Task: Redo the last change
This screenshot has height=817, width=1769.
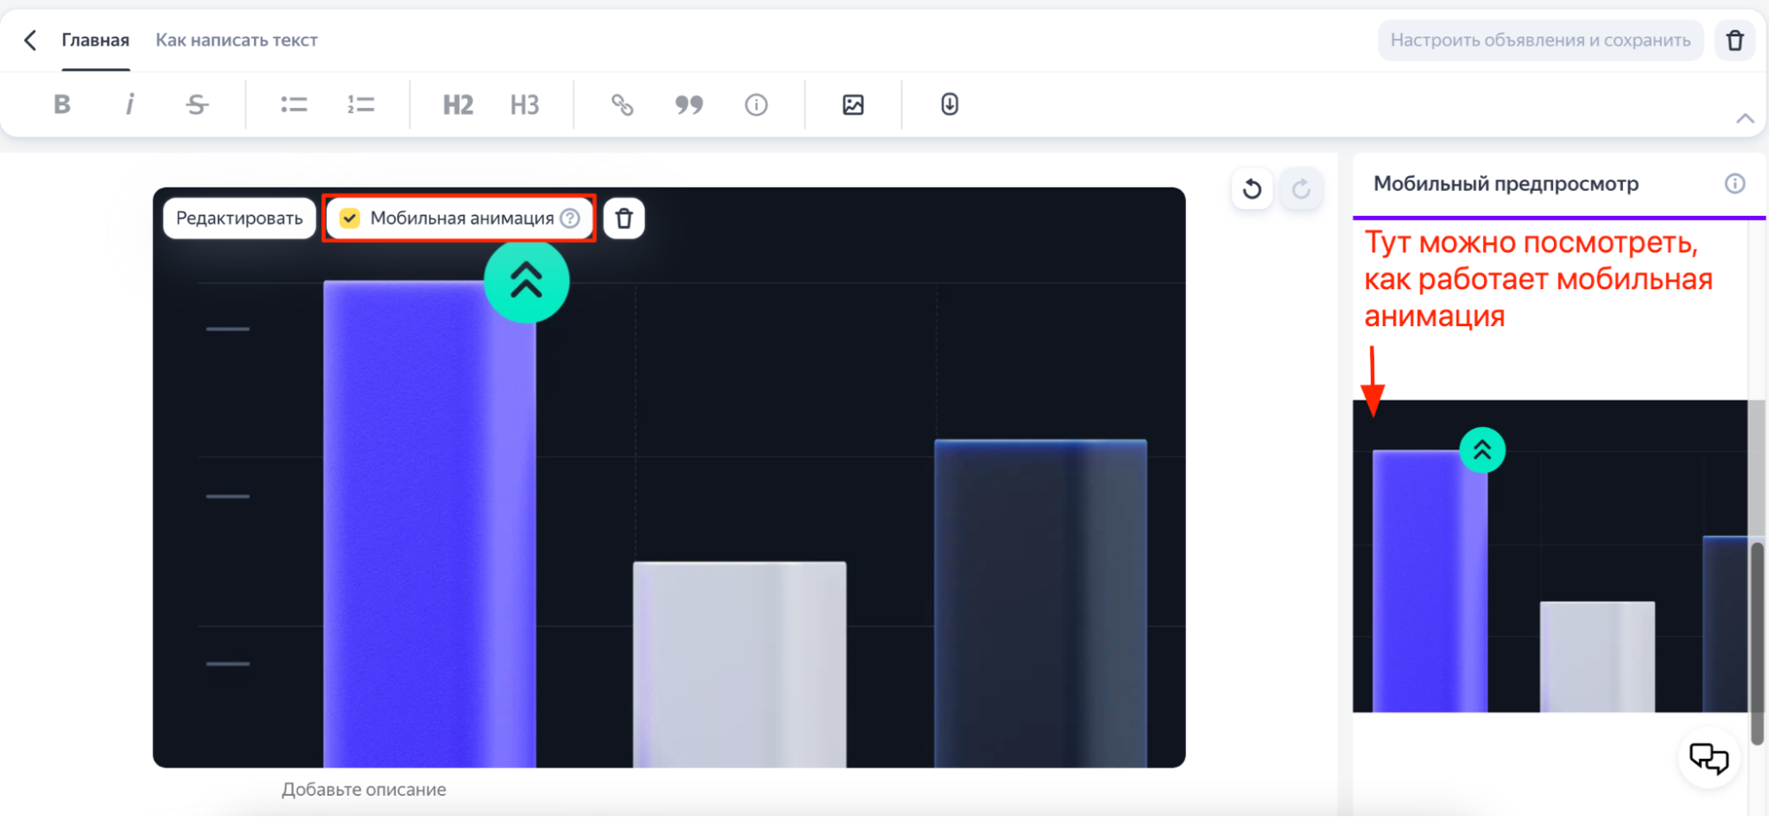Action: pyautogui.click(x=1301, y=188)
